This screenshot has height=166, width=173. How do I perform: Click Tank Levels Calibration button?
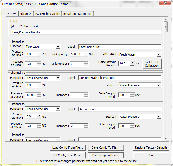[152, 64]
